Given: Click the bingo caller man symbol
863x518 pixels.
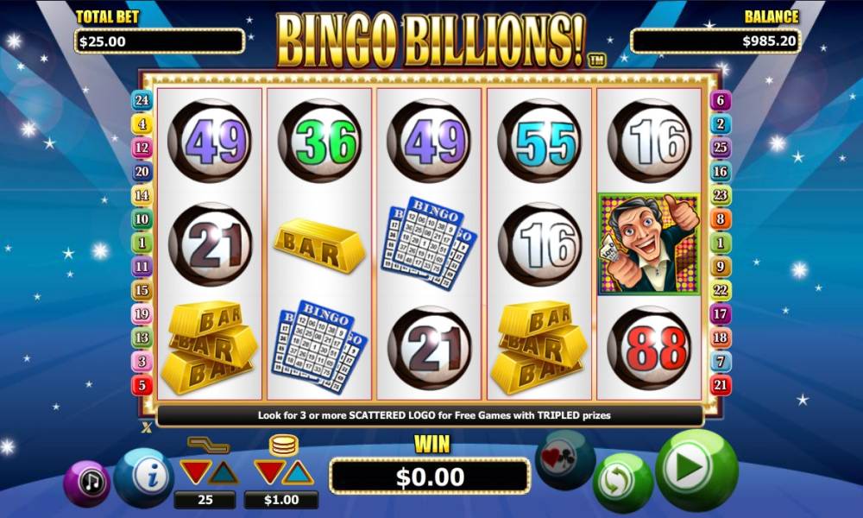Looking at the screenshot, I should tap(649, 243).
